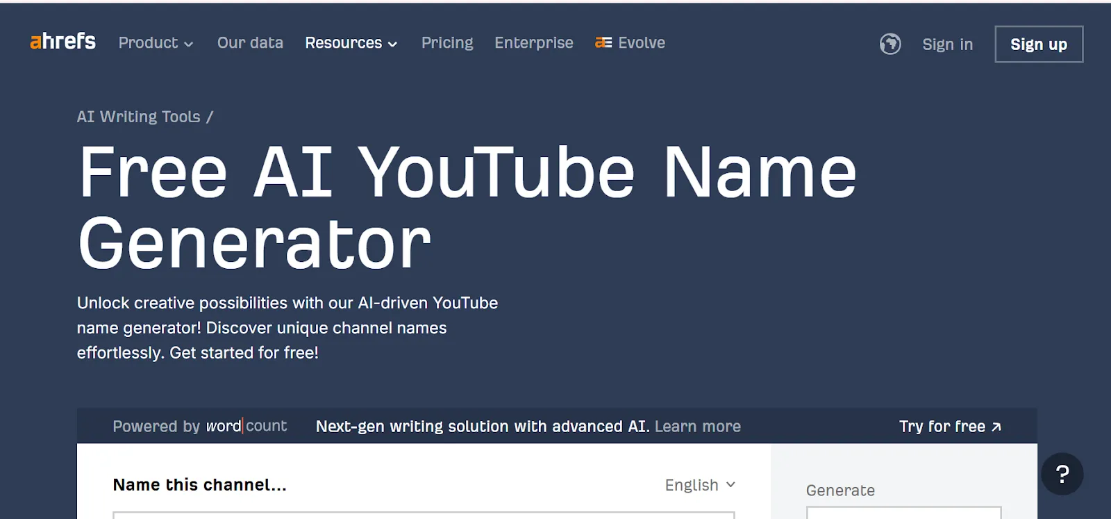
Task: Click the Generate label in the side panel
Action: click(840, 491)
